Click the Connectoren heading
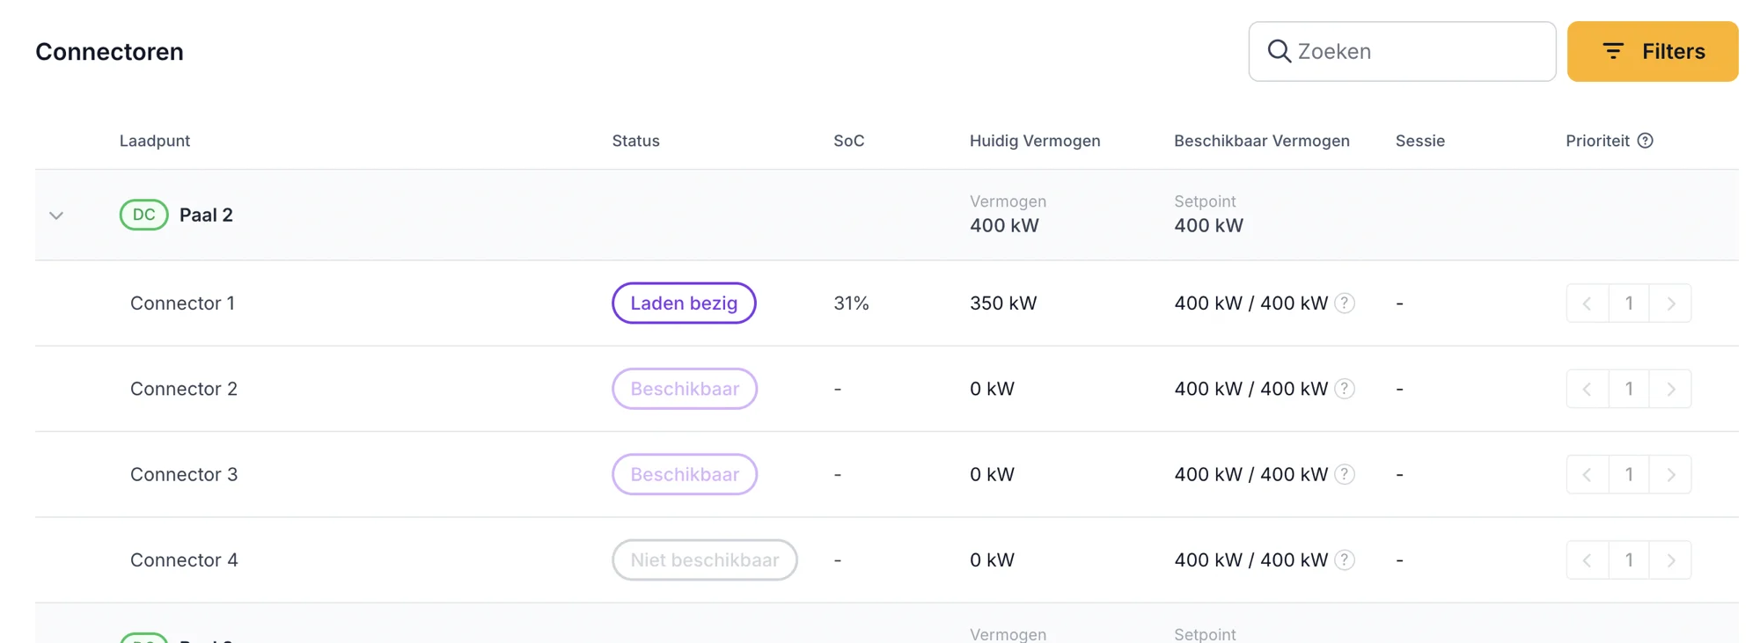 109,52
